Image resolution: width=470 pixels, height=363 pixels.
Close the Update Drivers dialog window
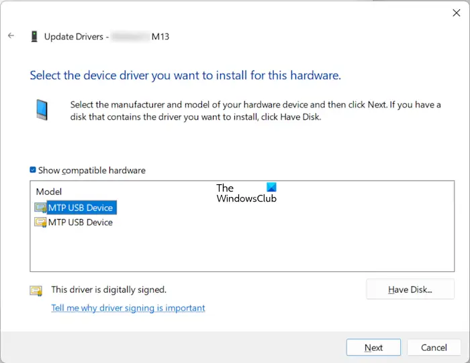[x=458, y=12]
